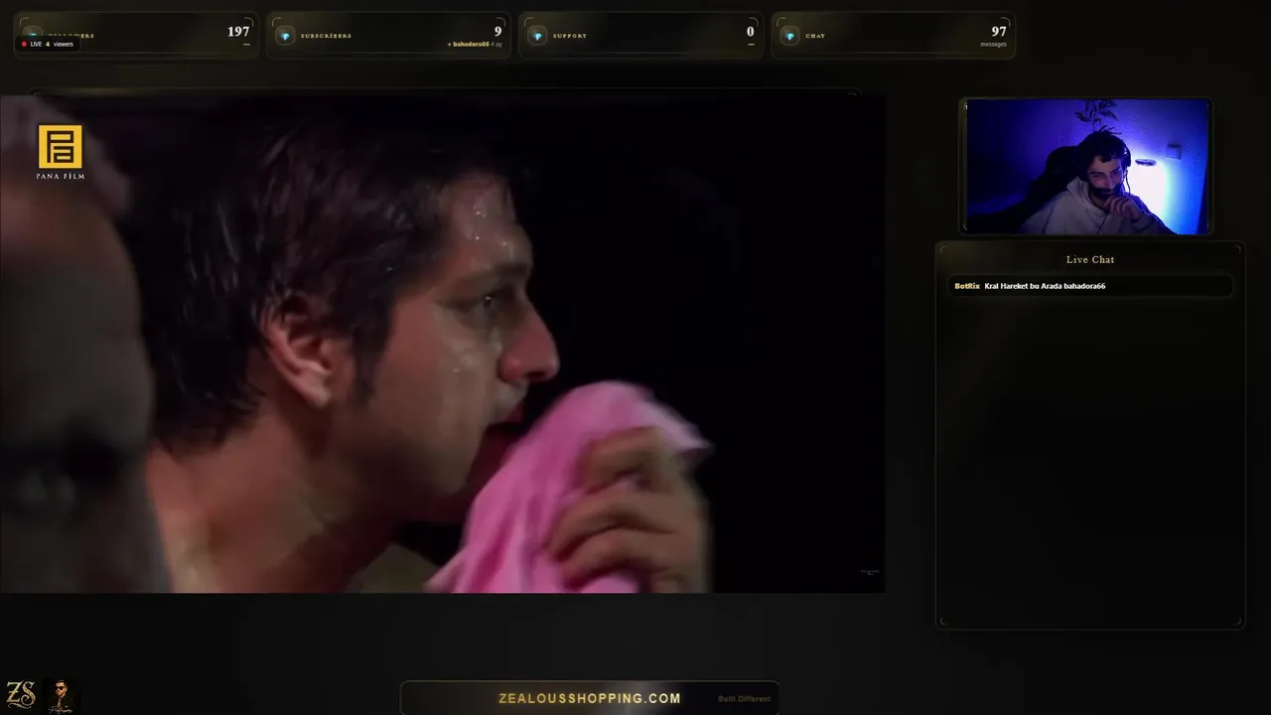
Task: Click the Pana Film logo
Action: (61, 152)
